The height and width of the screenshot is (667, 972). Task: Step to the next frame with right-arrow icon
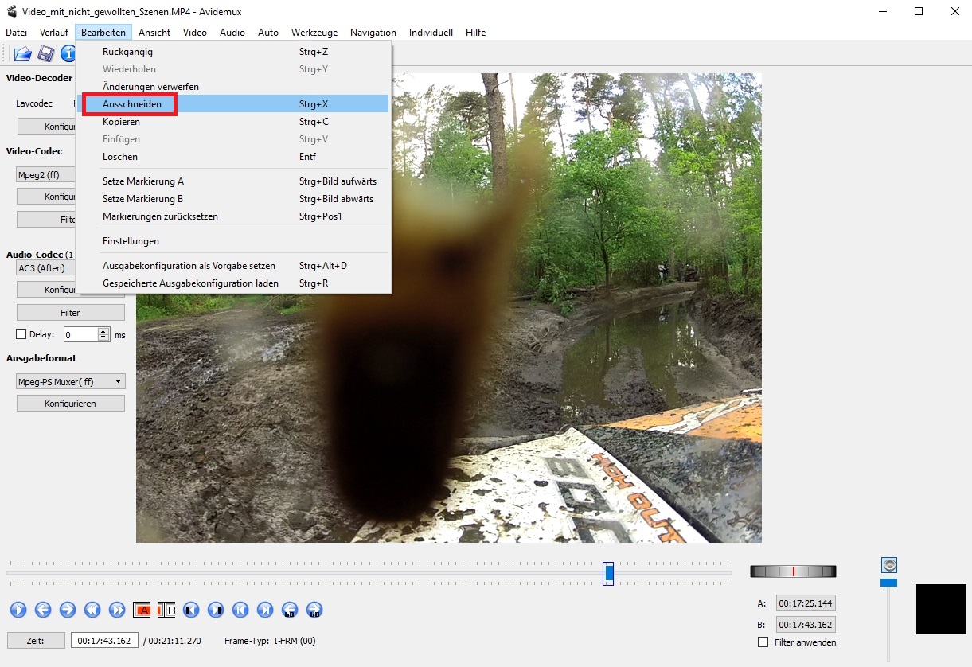68,610
